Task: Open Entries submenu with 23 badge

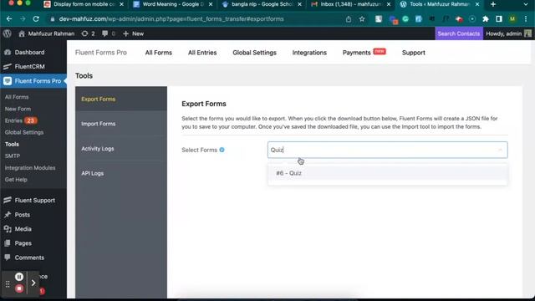Action: 21,120
